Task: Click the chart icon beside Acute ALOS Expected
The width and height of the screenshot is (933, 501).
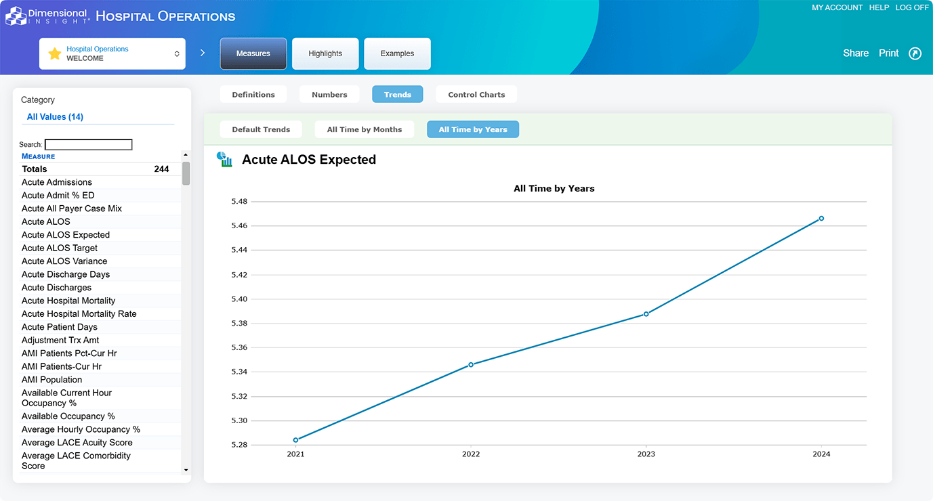Action: (224, 160)
